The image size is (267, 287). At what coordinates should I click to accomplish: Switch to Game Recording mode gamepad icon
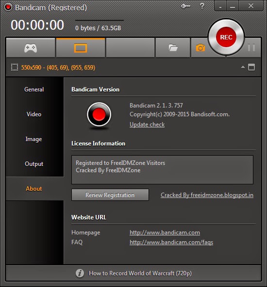point(31,48)
